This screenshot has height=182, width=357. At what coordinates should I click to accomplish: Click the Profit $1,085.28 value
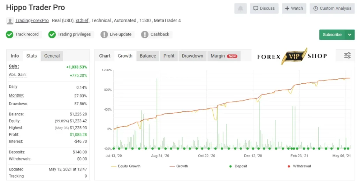(x=78, y=135)
